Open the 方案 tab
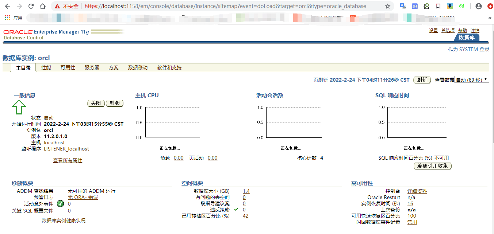 point(114,68)
